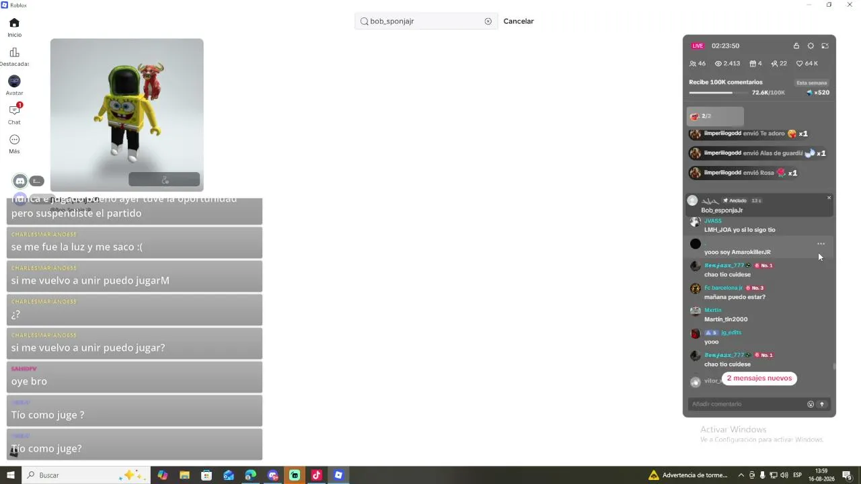Open emoji picker in comment box
Image resolution: width=861 pixels, height=484 pixels.
coord(811,405)
